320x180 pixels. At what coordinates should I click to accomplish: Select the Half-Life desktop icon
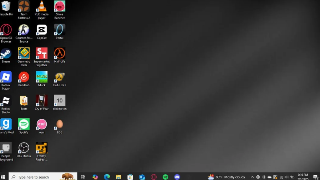[60, 56]
